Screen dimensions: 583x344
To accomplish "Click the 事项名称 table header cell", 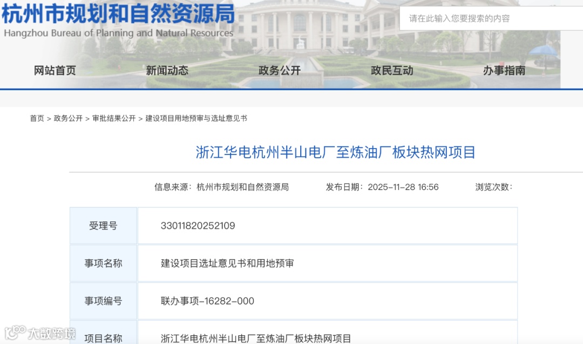I will 103,264.
